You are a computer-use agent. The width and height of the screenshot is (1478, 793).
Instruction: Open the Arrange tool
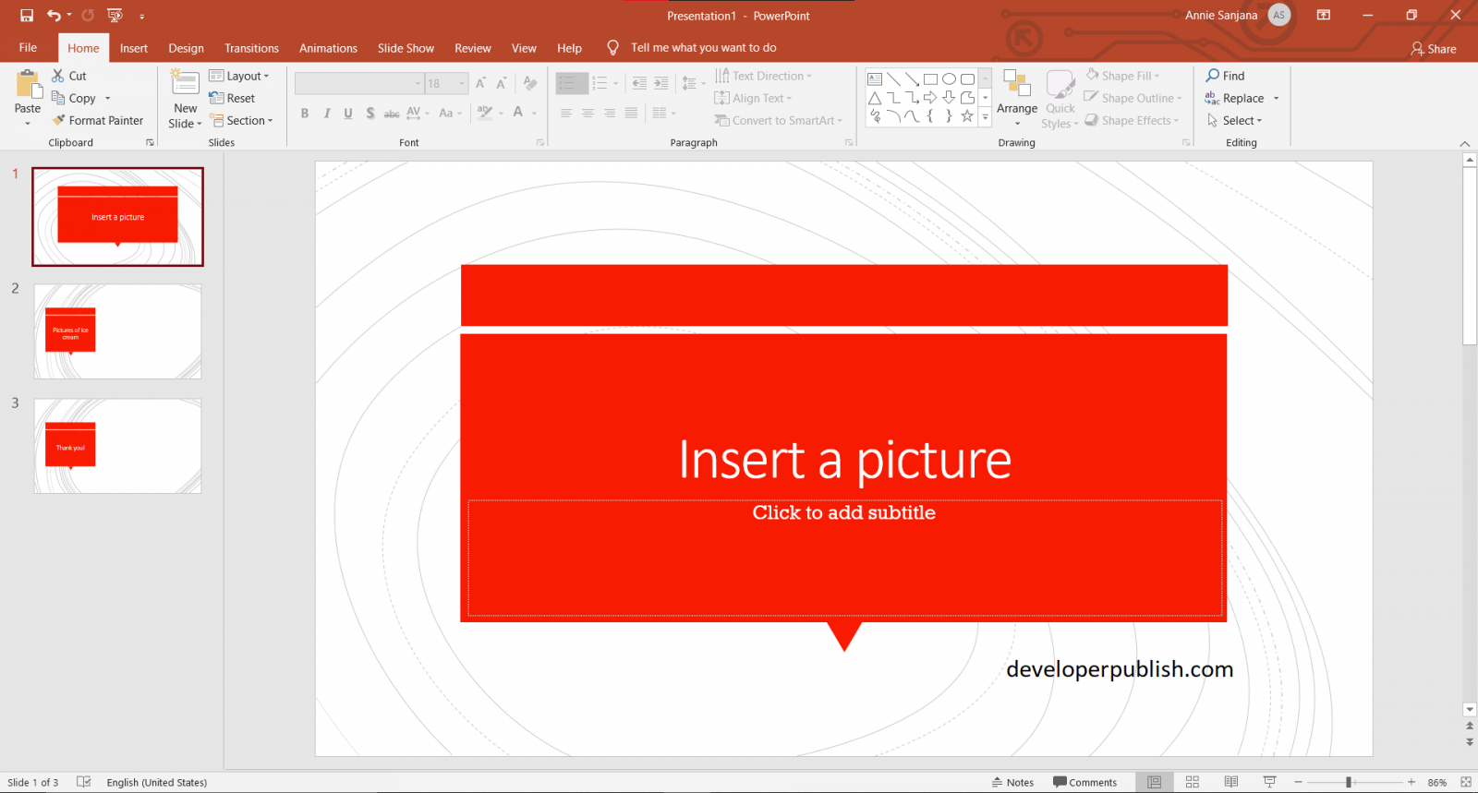(x=1017, y=100)
